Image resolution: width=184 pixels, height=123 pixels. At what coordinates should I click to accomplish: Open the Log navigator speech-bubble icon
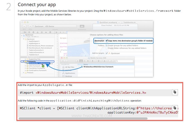[x=50, y=32]
